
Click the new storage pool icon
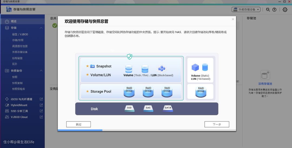coord(265,75)
